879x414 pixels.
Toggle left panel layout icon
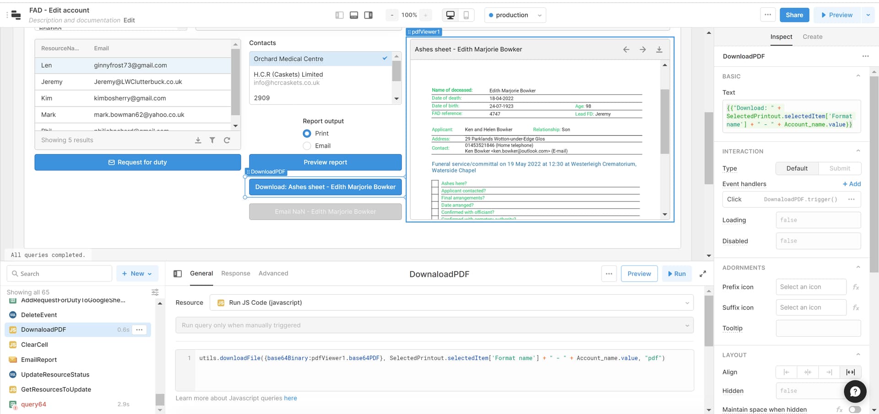[x=339, y=15]
